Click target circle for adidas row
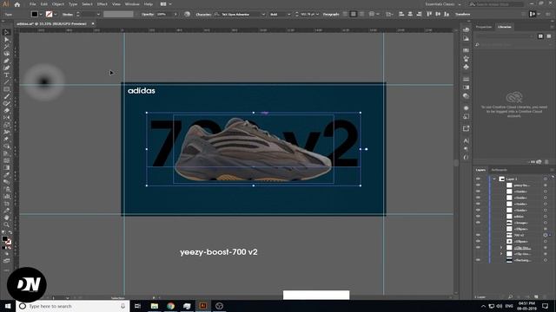The width and height of the screenshot is (556, 312). tap(546, 216)
